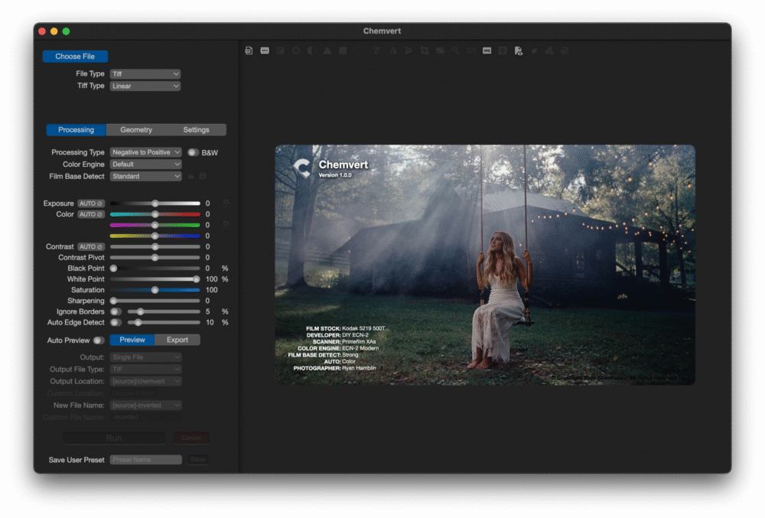Click the Ignore Borders percentage slider
Screen dimensions: 765x518
pyautogui.click(x=164, y=311)
